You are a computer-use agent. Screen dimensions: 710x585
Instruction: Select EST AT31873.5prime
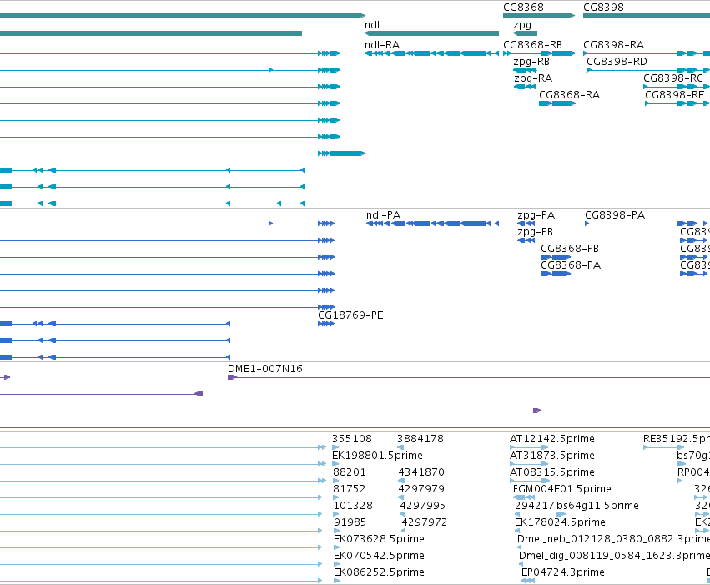(552, 456)
